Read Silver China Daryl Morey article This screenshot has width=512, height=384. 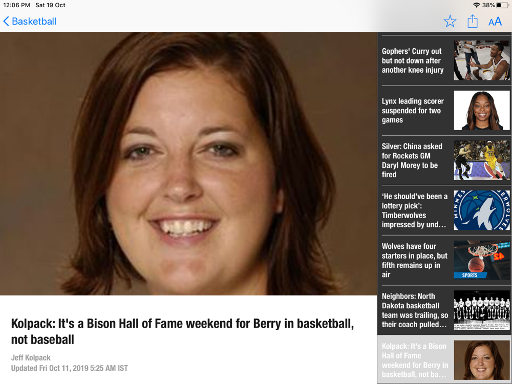[x=444, y=160]
